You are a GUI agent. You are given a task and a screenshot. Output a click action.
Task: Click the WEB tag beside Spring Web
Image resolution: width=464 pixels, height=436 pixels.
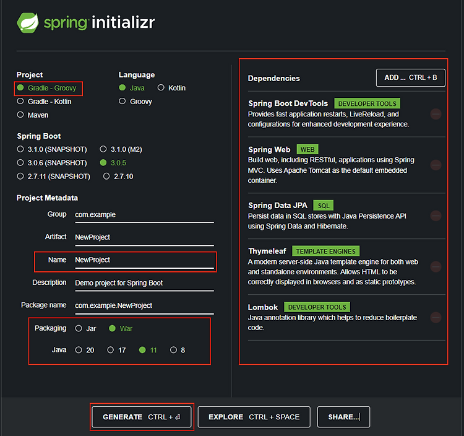pos(307,149)
